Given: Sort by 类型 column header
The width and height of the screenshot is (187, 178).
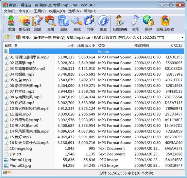Looking at the screenshot, I should pyautogui.click(x=115, y=45).
